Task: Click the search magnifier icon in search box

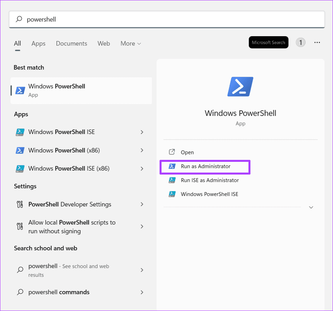Action: (x=19, y=19)
